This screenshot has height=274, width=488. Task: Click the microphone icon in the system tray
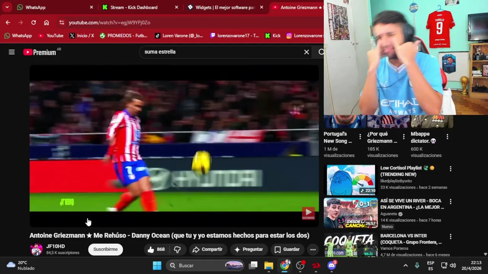417,265
